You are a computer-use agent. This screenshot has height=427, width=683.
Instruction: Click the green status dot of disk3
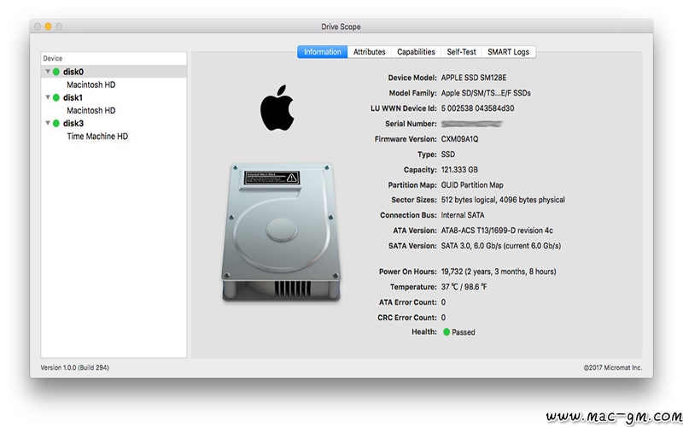[x=56, y=123]
